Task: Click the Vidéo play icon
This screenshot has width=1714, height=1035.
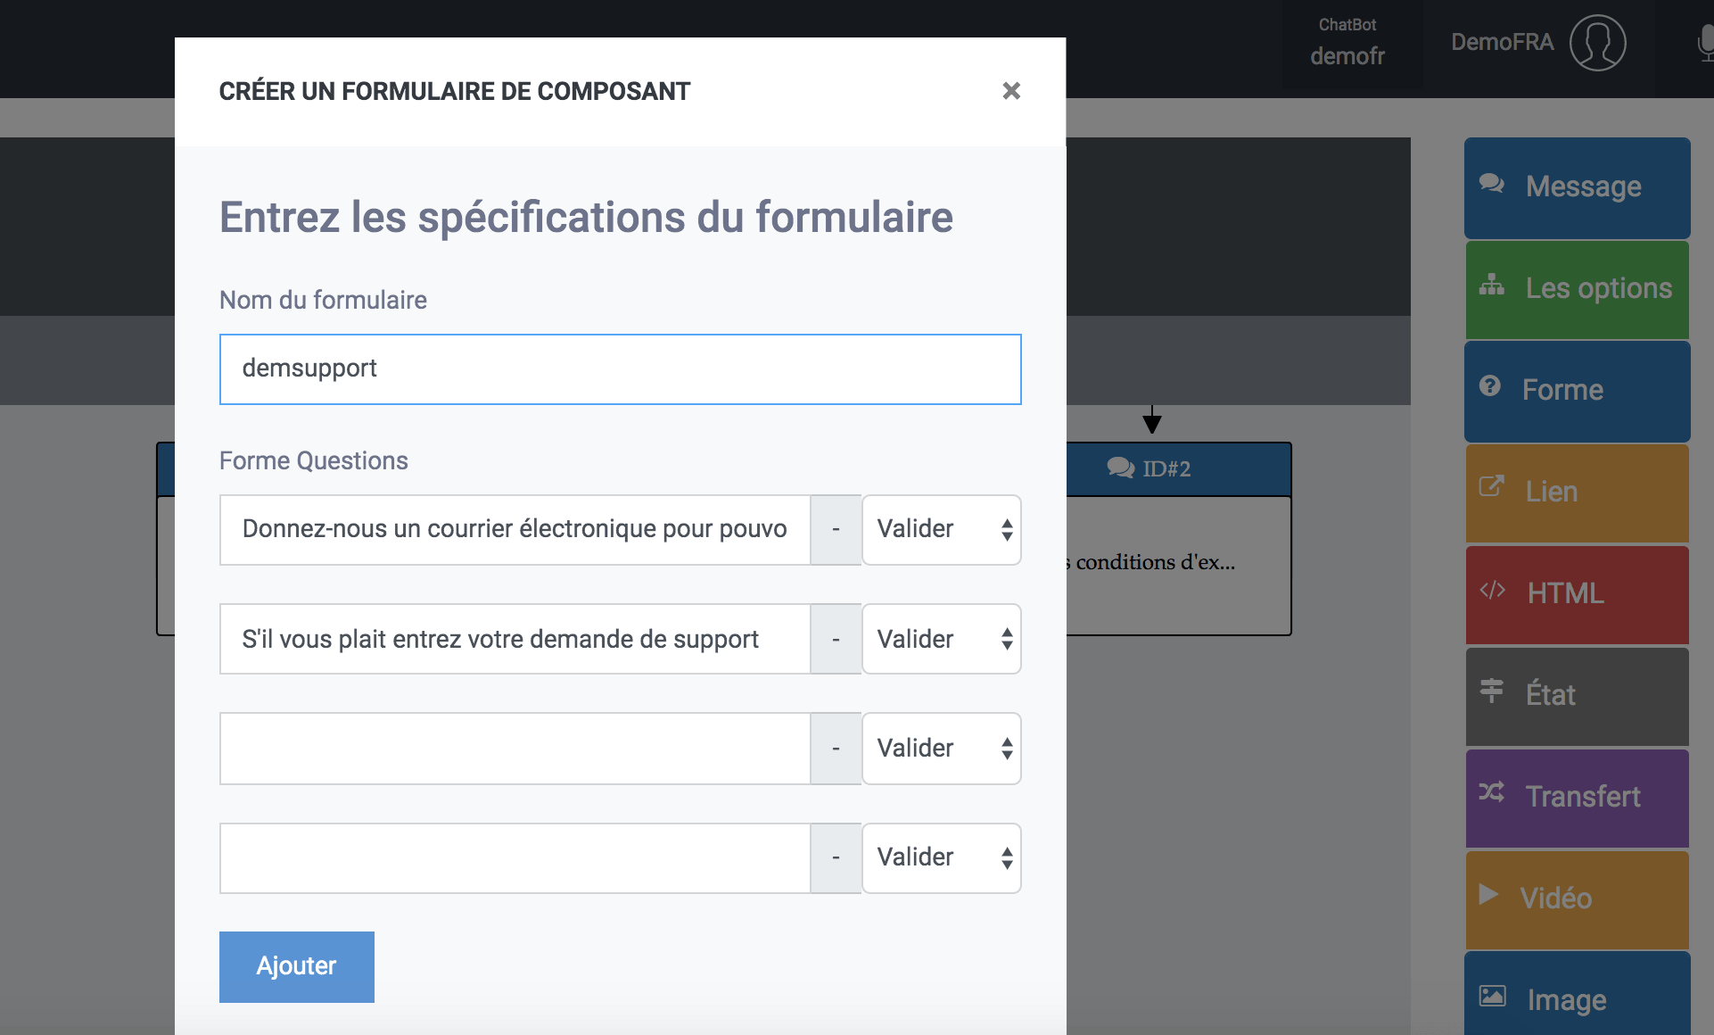Action: click(1487, 894)
